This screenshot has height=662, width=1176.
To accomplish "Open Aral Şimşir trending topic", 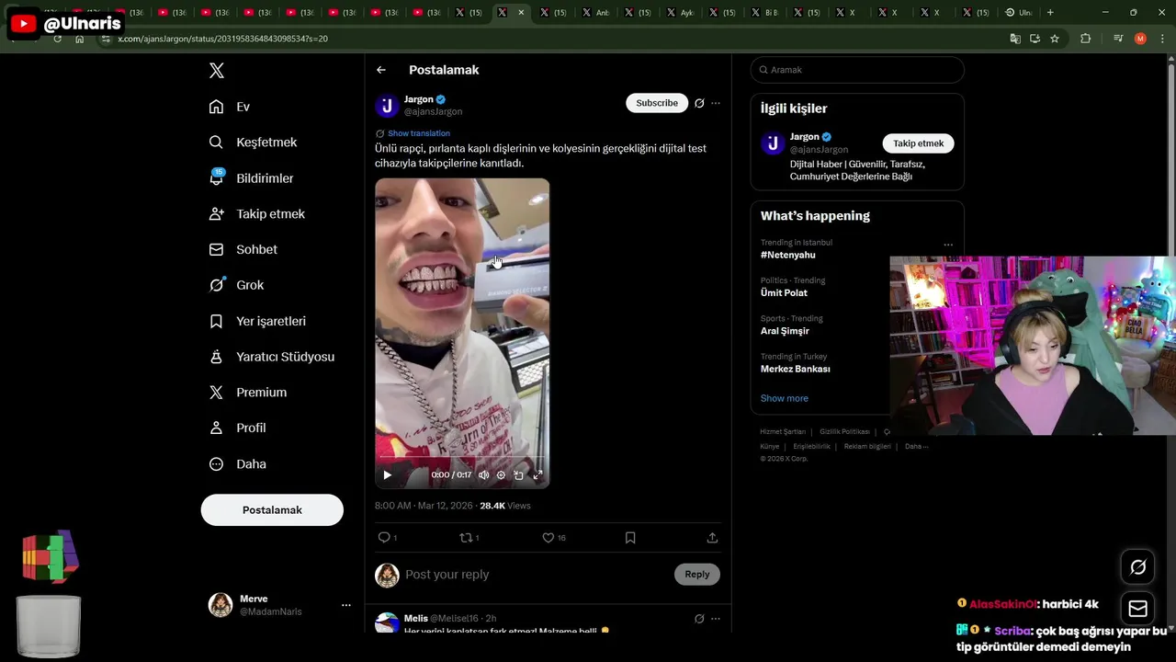I will point(785,331).
